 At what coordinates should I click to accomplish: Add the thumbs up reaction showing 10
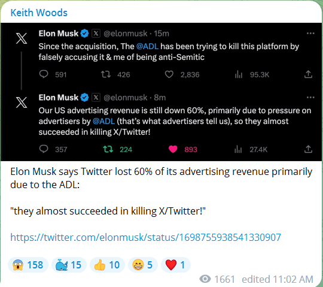(x=107, y=265)
